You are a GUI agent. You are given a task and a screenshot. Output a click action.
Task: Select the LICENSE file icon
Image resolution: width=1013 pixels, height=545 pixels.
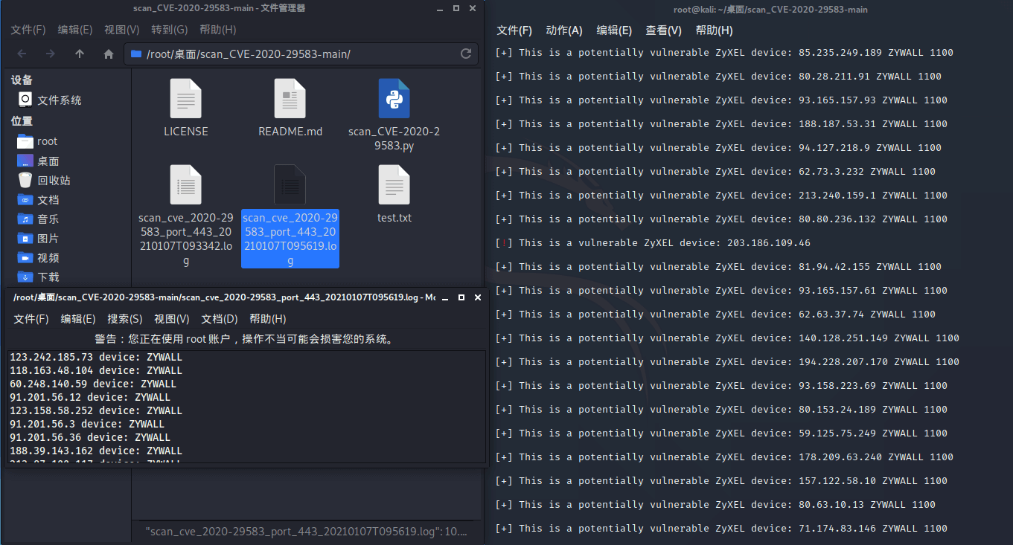pos(185,100)
